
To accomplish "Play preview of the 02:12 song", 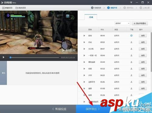I will point(84,69).
